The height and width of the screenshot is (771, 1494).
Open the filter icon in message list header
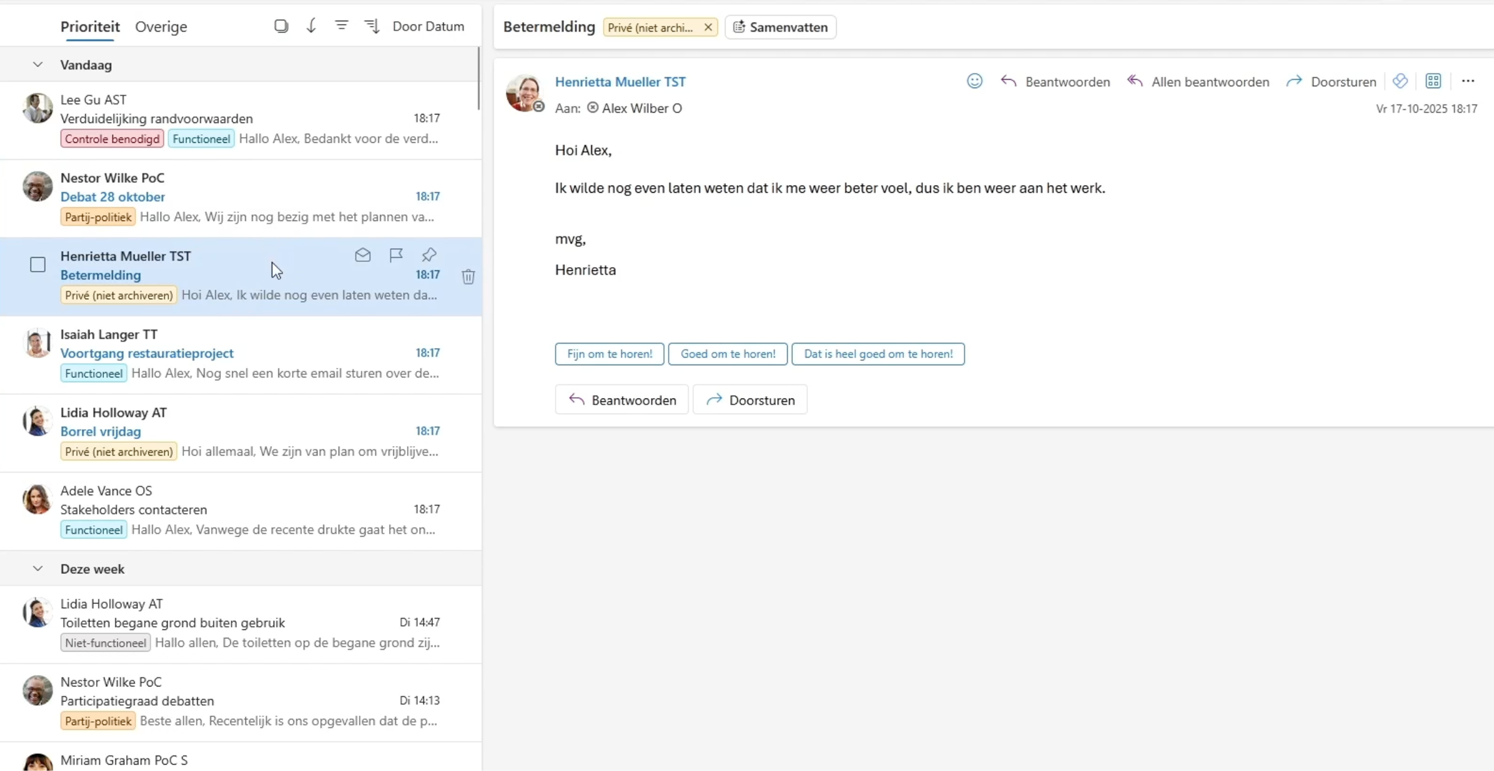pos(341,25)
